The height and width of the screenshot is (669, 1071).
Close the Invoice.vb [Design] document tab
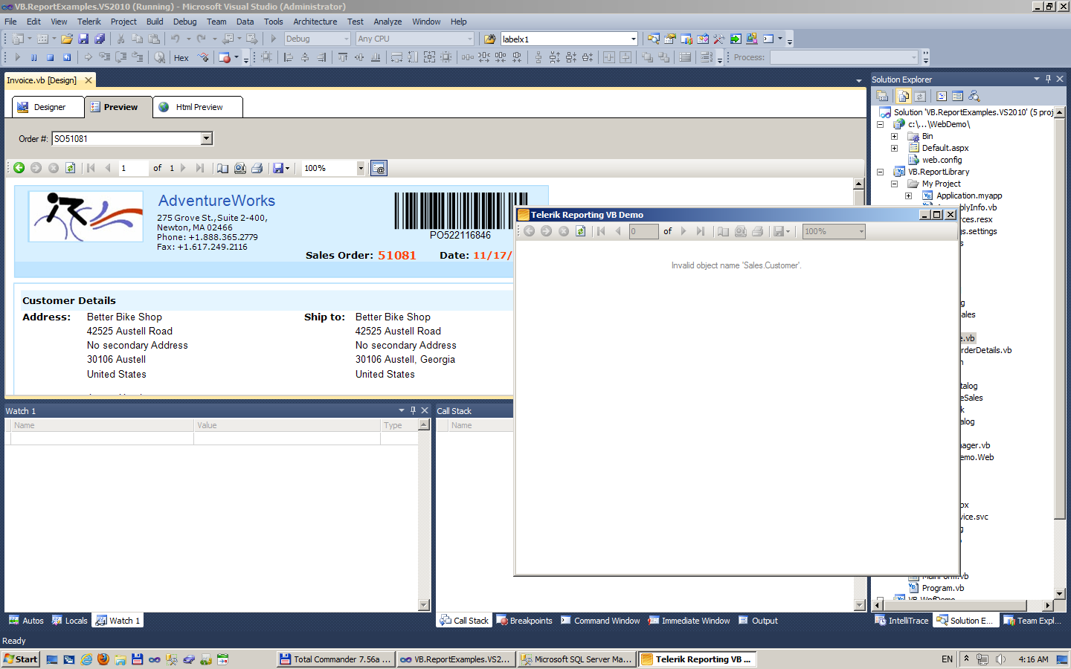click(89, 80)
